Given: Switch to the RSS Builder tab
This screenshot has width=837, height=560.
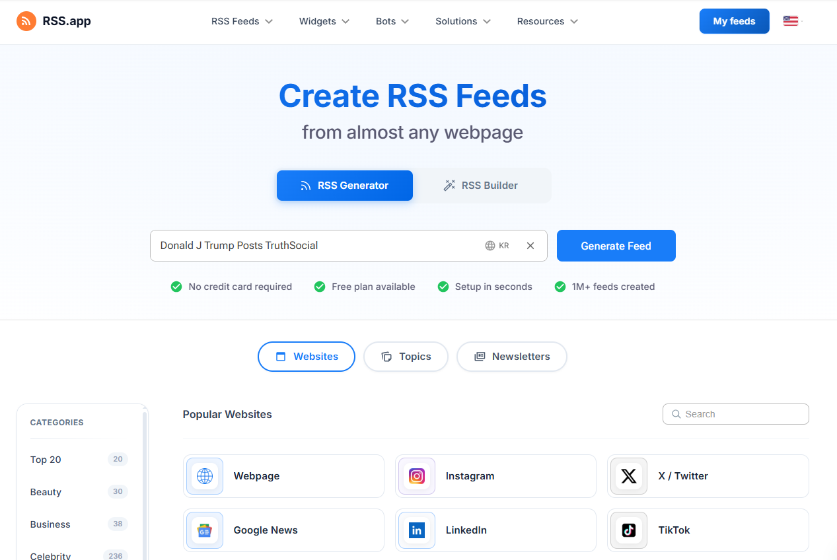Looking at the screenshot, I should pyautogui.click(x=481, y=186).
